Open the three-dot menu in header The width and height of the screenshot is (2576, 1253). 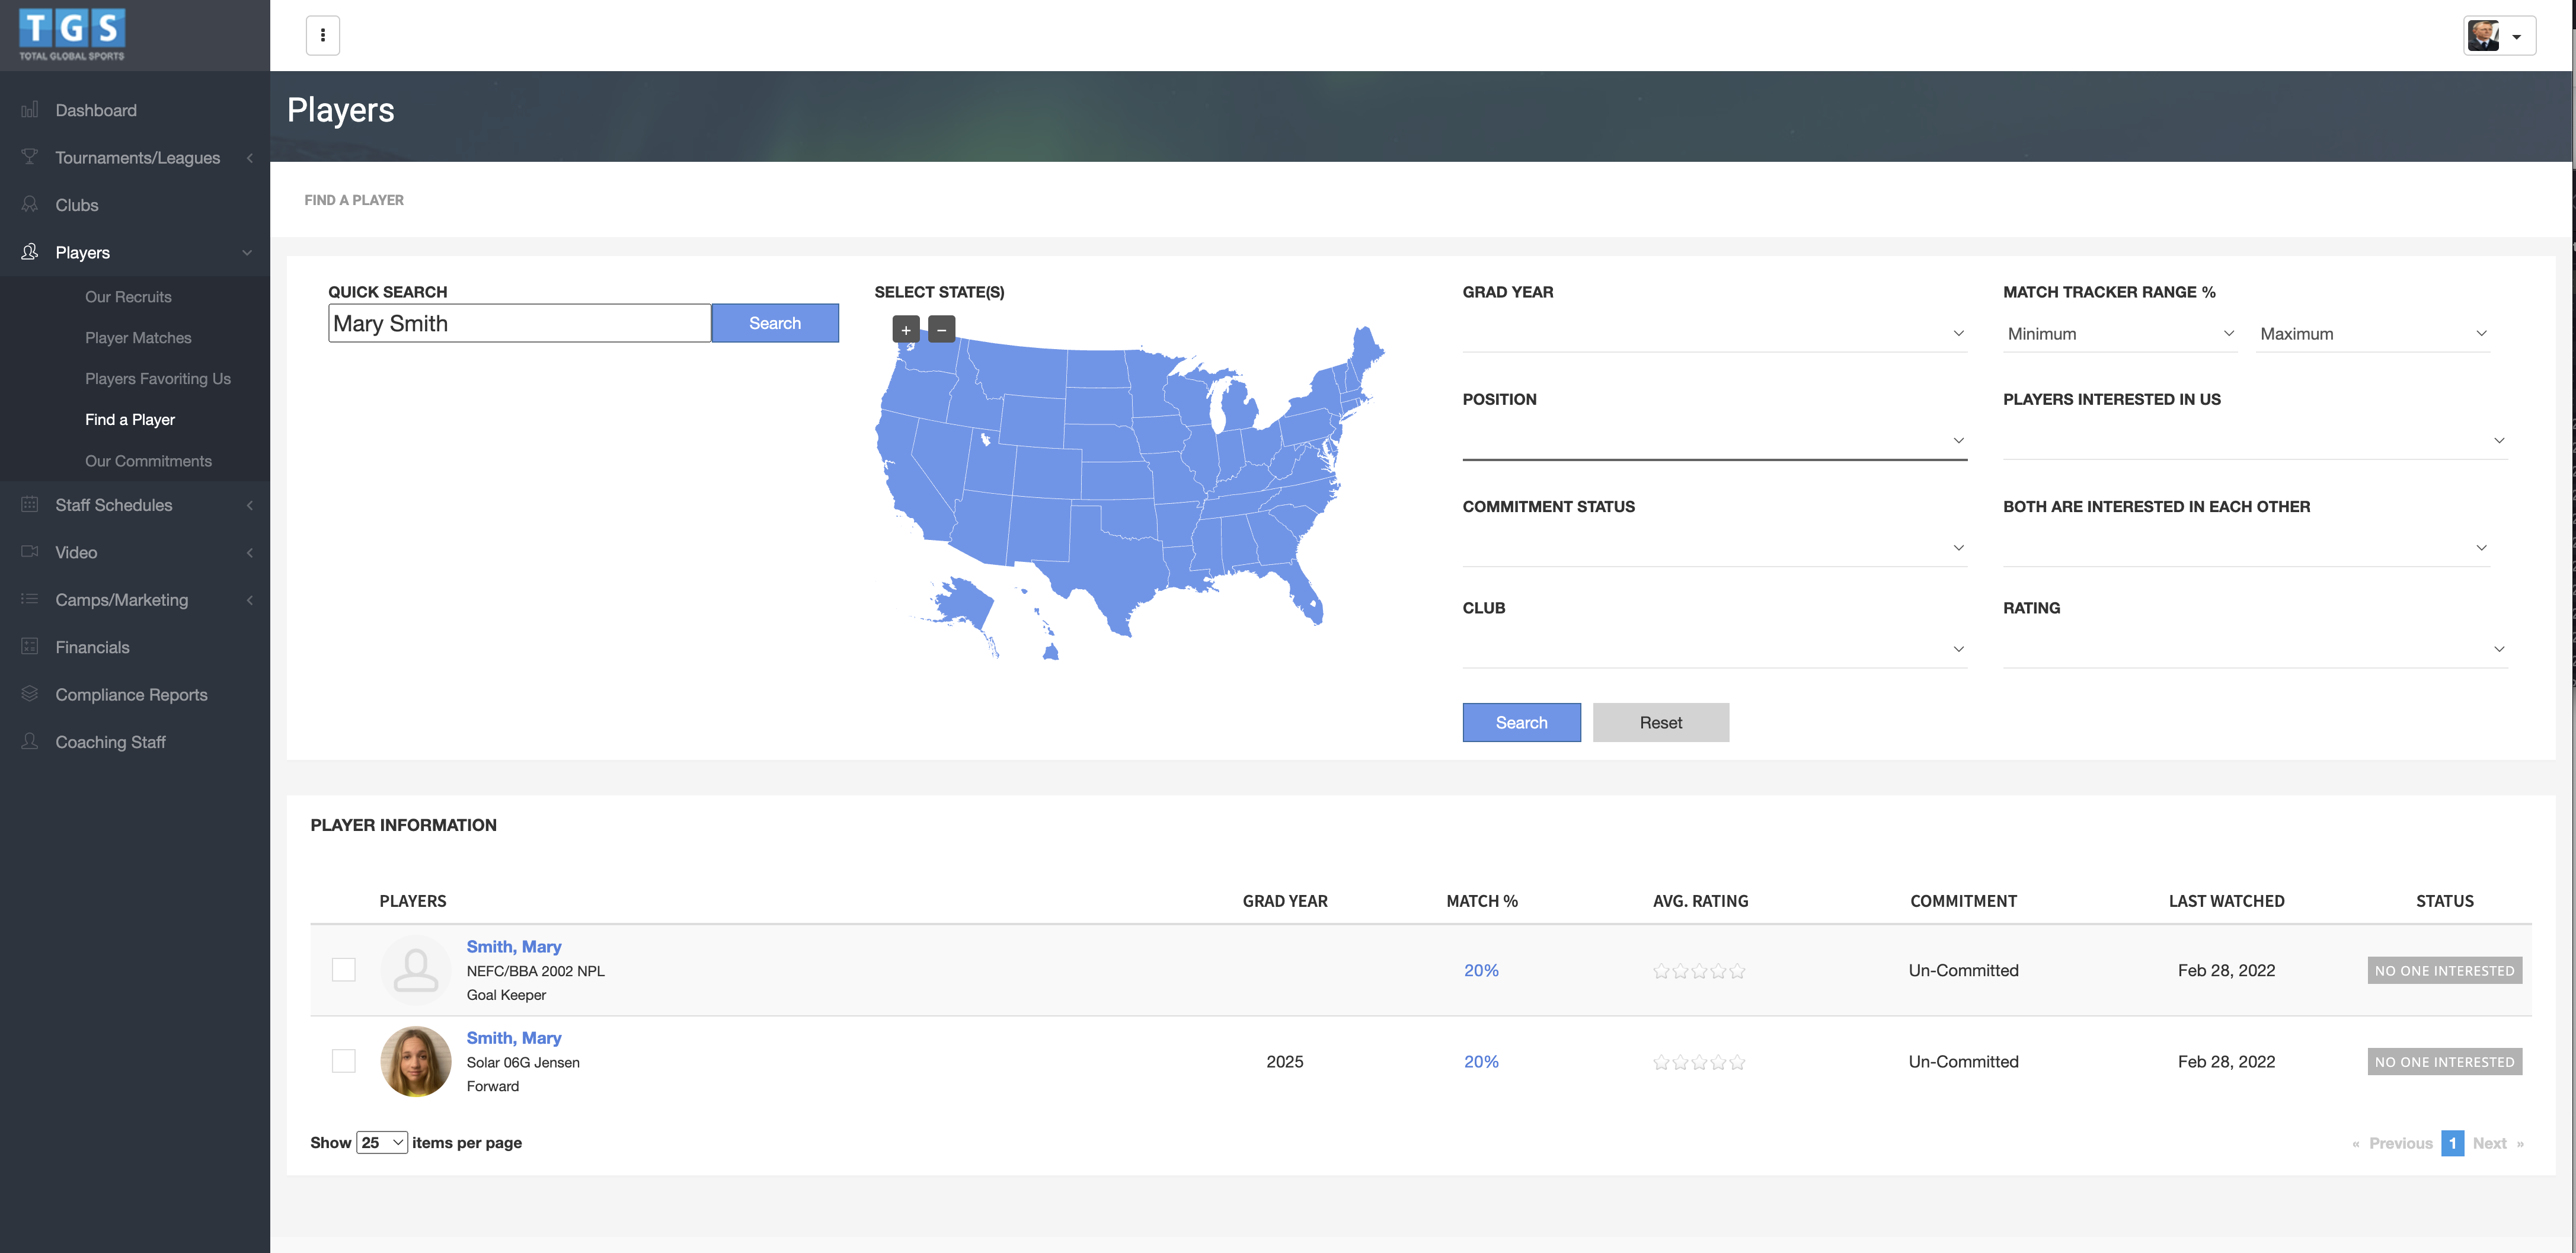[x=322, y=35]
